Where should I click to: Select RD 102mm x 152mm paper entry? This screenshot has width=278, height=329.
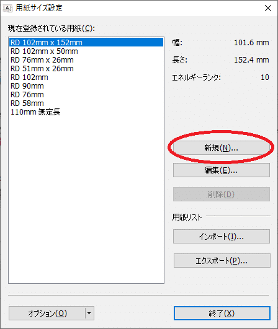pos(86,42)
